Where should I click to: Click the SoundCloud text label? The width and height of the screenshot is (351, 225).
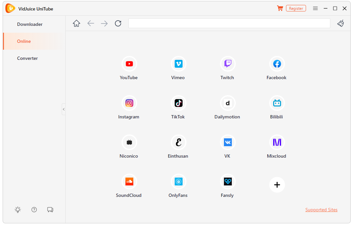coord(129,195)
